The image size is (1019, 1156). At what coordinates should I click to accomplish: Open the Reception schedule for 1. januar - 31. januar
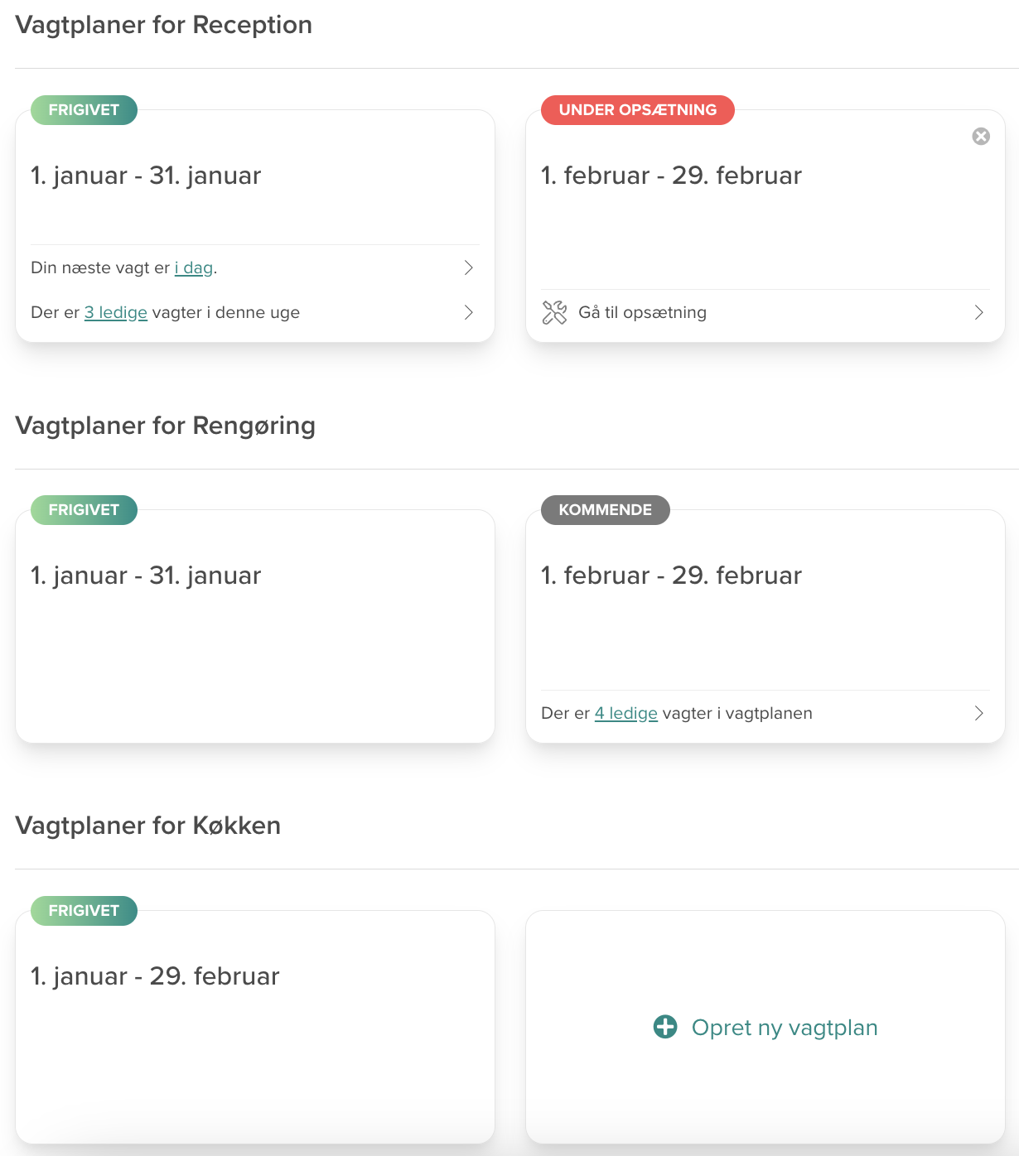[146, 175]
